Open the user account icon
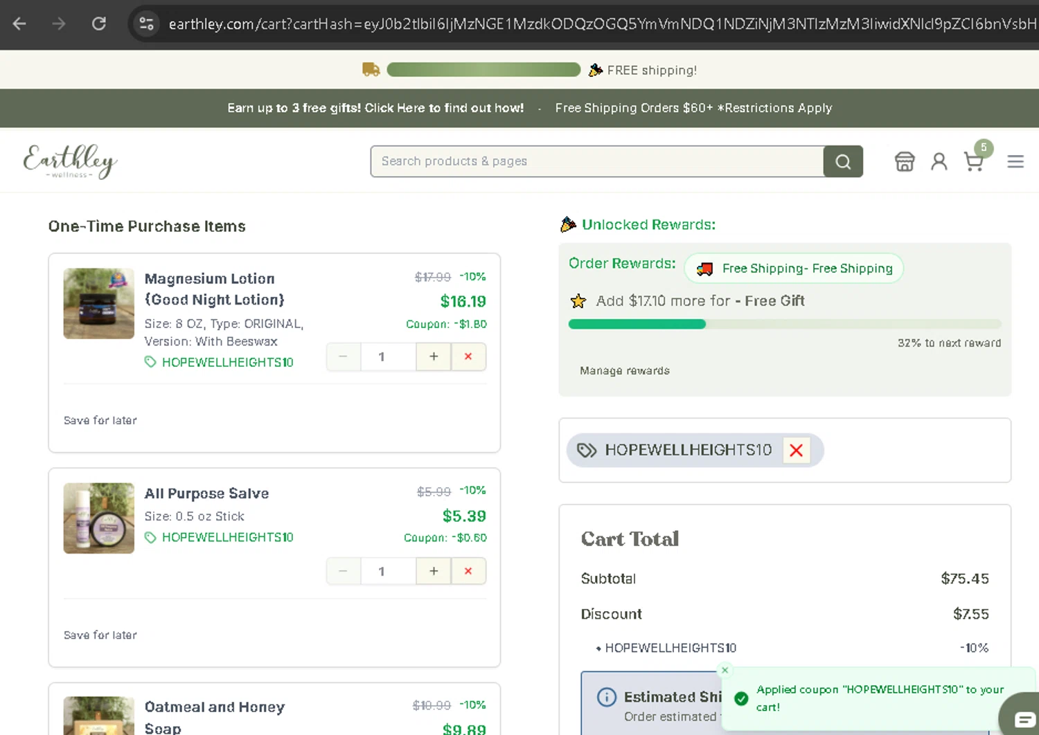Screen dimensions: 1039x735 tap(939, 161)
